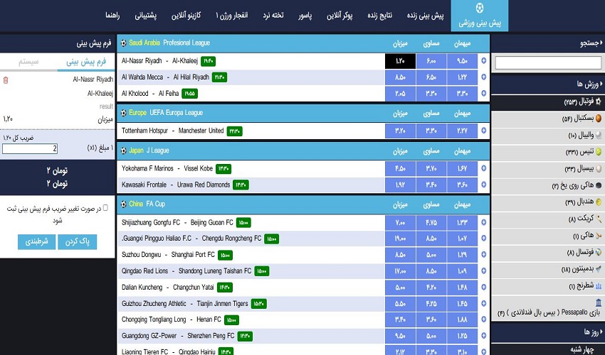
Task: Deselect the highlighted home odds for Al-Nassr Riyadh
Action: (400, 61)
